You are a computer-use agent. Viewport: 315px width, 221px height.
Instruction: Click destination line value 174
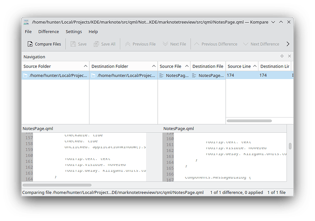[263, 75]
